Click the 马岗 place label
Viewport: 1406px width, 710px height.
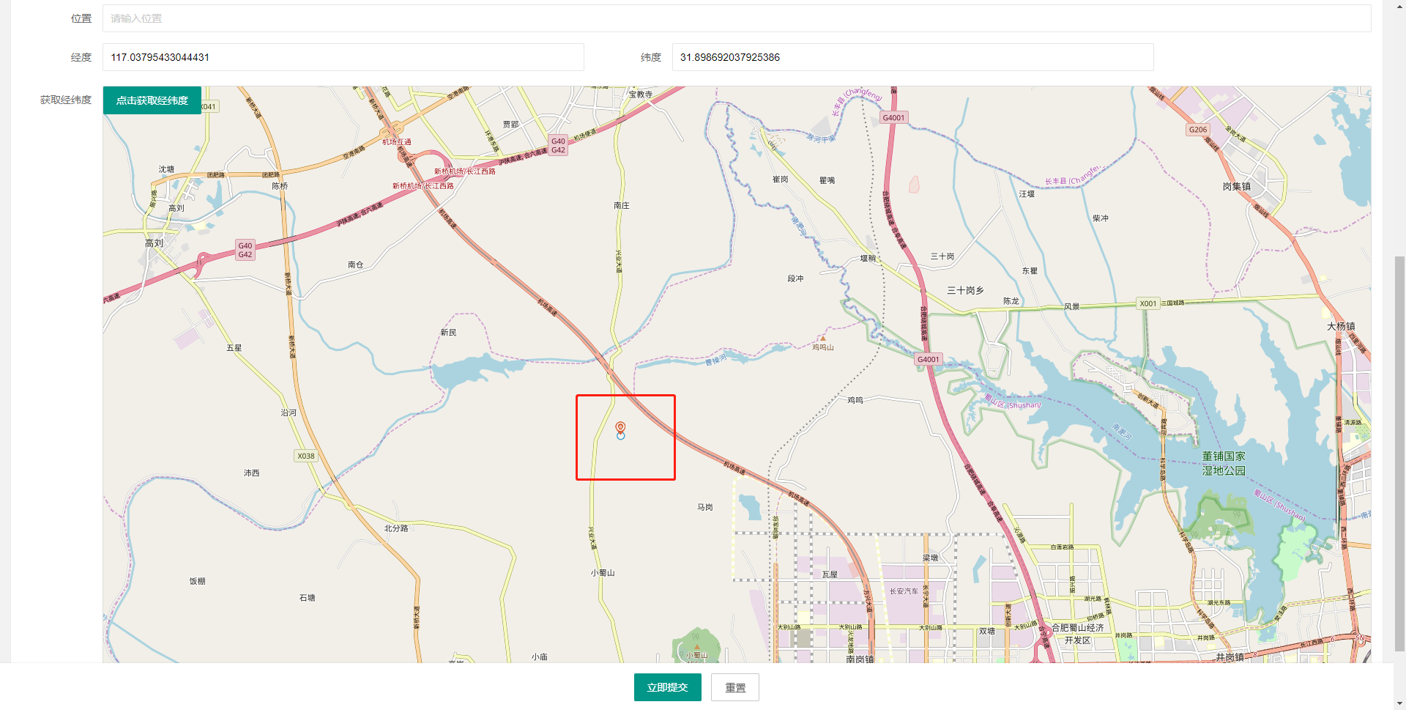pos(705,507)
